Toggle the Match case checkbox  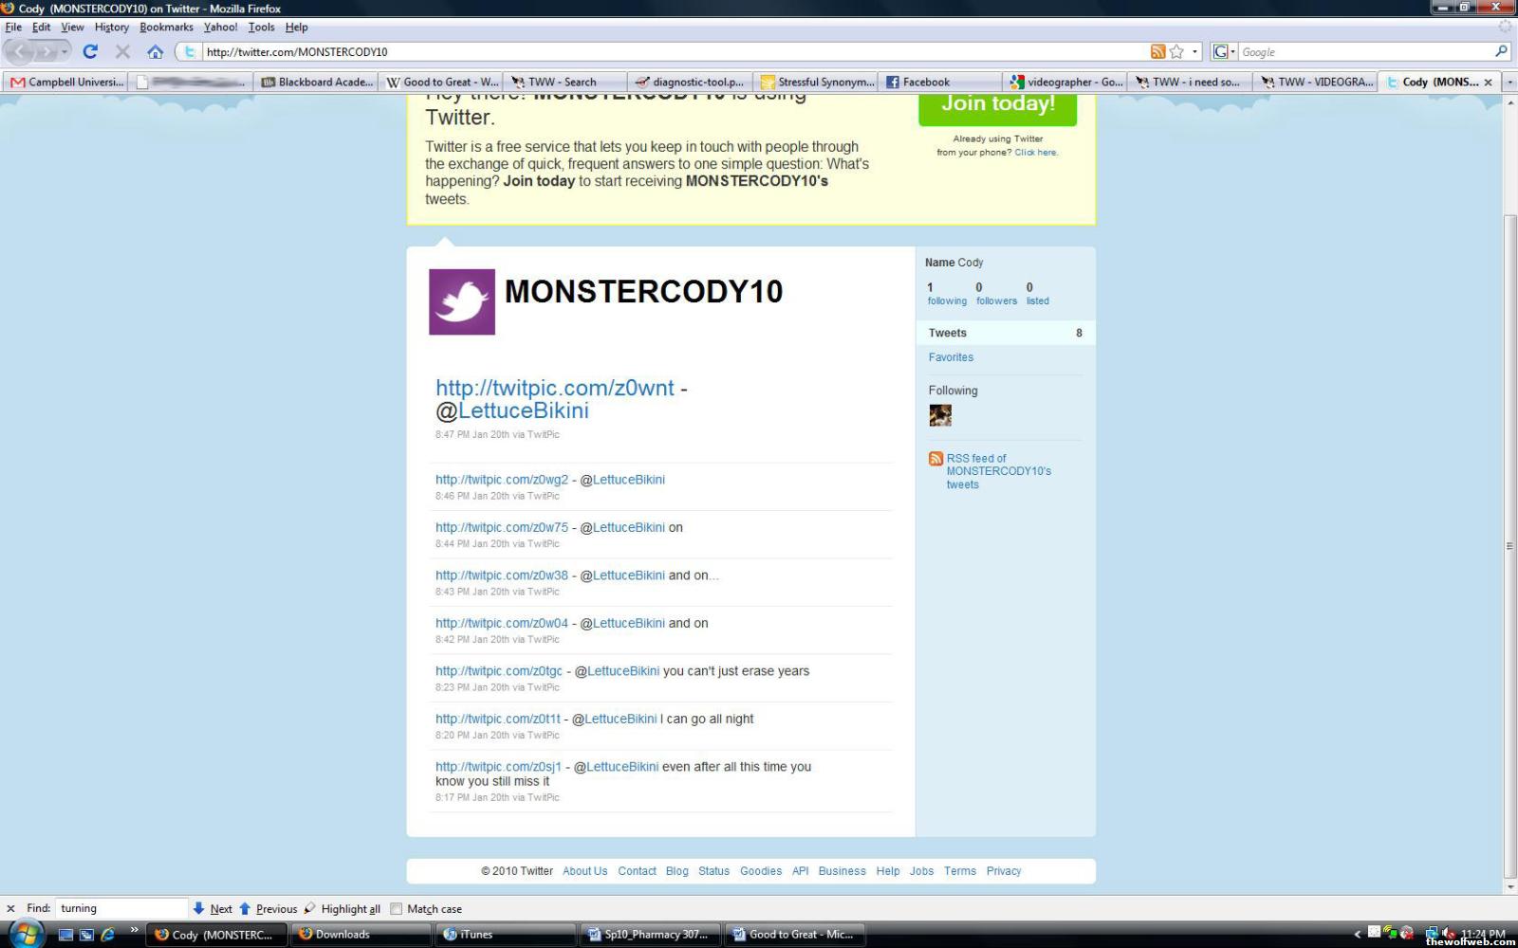pyautogui.click(x=397, y=908)
